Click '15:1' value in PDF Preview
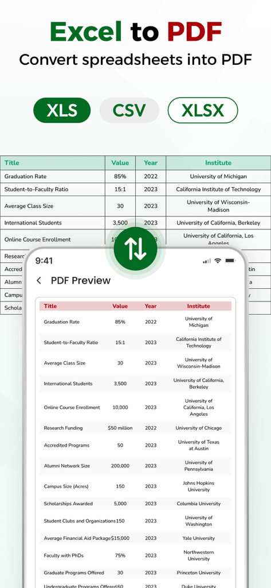Image resolution: width=271 pixels, height=588 pixels. [x=120, y=342]
